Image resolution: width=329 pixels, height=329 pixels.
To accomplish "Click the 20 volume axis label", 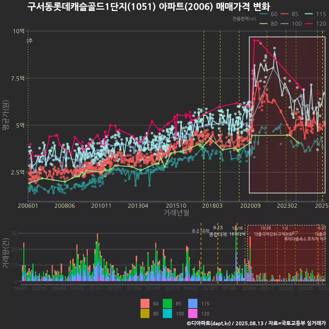I will pos(14,249).
